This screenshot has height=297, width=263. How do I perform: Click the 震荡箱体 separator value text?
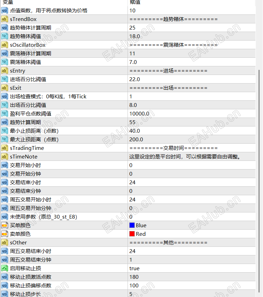click(174, 45)
